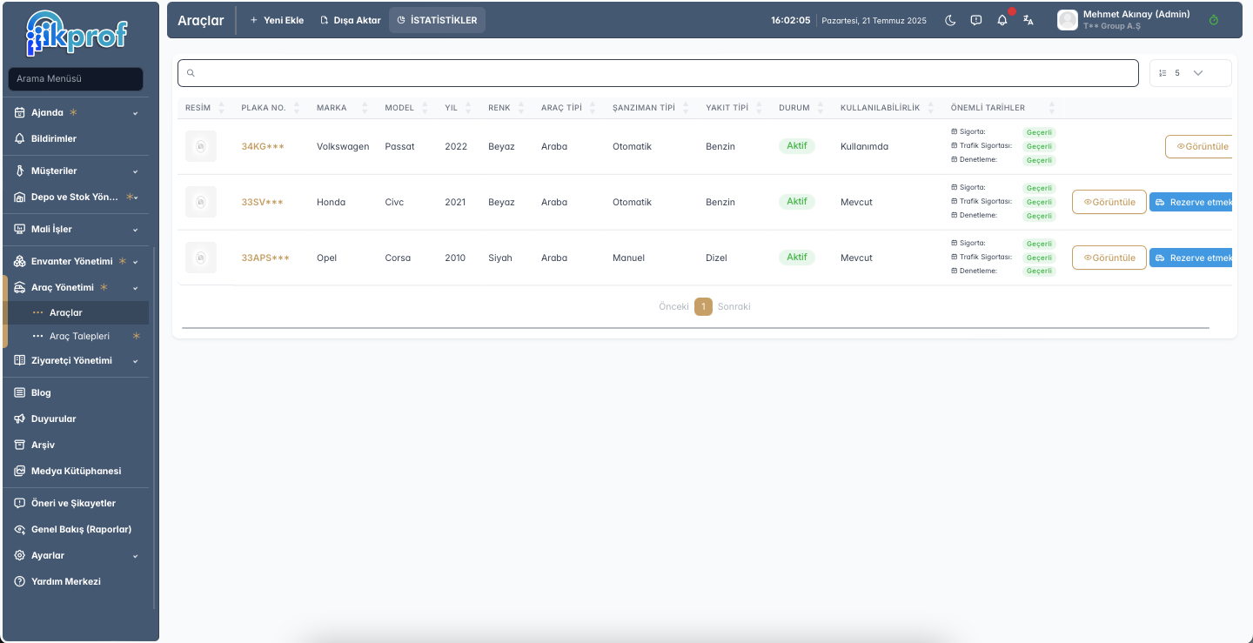Click the ikprof logo
This screenshot has height=643, width=1253.
[77, 33]
